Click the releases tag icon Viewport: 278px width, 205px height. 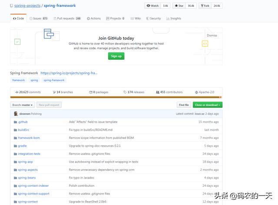pos(125,92)
